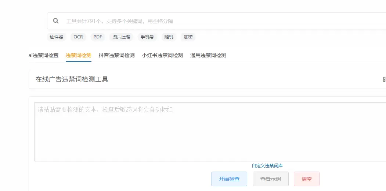Image resolution: width=386 pixels, height=191 pixels.
Task: Select the 加密 quick tag
Action: pos(188,37)
